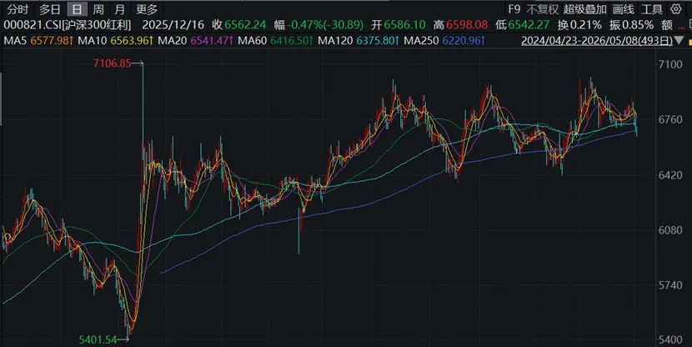Click the closing price 6562.24
692x347 pixels.
click(245, 25)
